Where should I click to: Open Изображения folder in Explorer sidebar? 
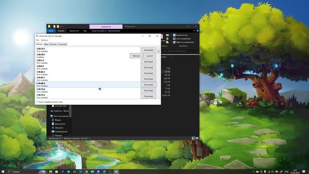click(59, 131)
